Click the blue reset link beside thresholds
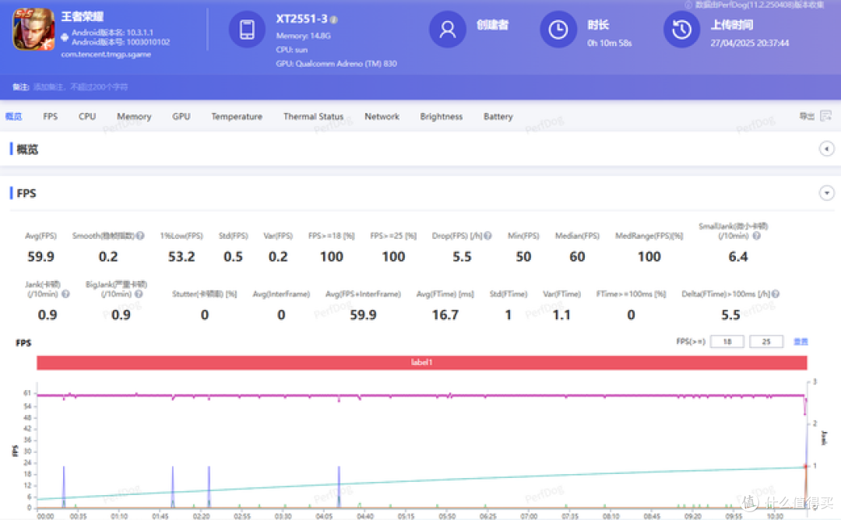Image resolution: width=841 pixels, height=520 pixels. [801, 342]
